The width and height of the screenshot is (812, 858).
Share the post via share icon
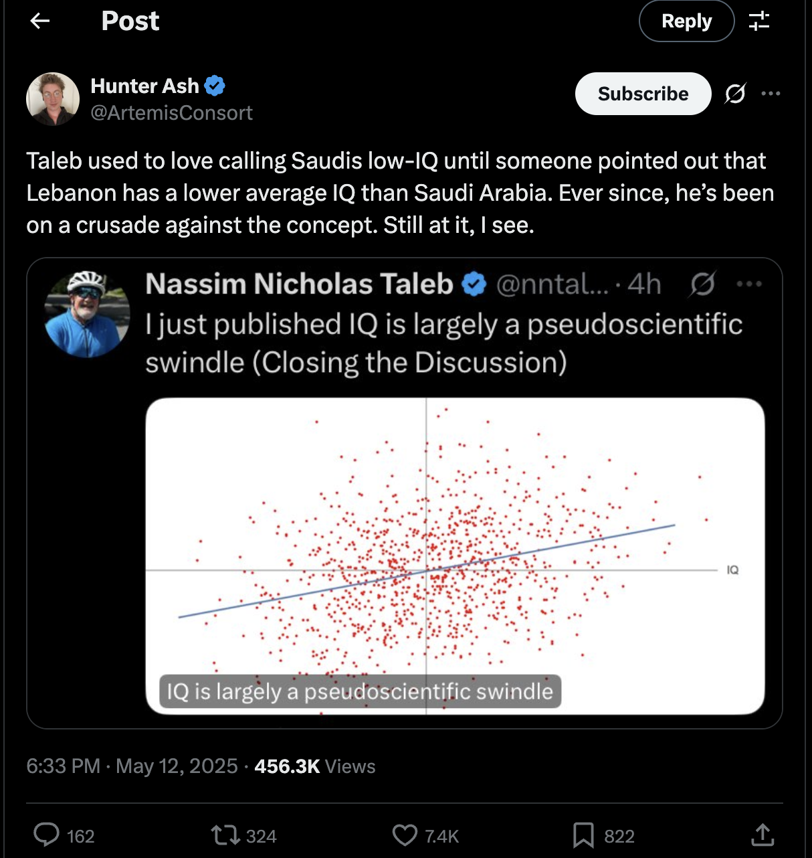(763, 835)
